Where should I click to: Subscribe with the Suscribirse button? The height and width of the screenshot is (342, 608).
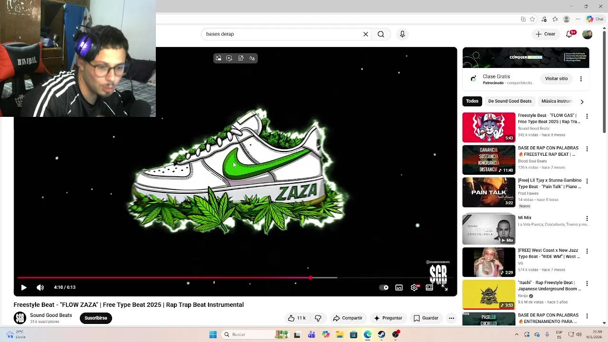(96, 318)
